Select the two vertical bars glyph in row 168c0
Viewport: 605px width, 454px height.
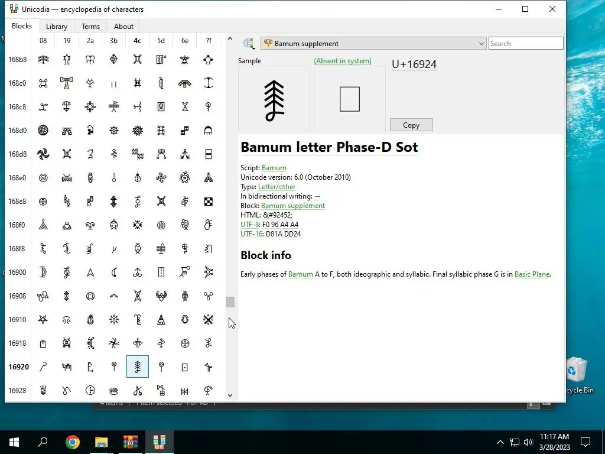click(114, 83)
